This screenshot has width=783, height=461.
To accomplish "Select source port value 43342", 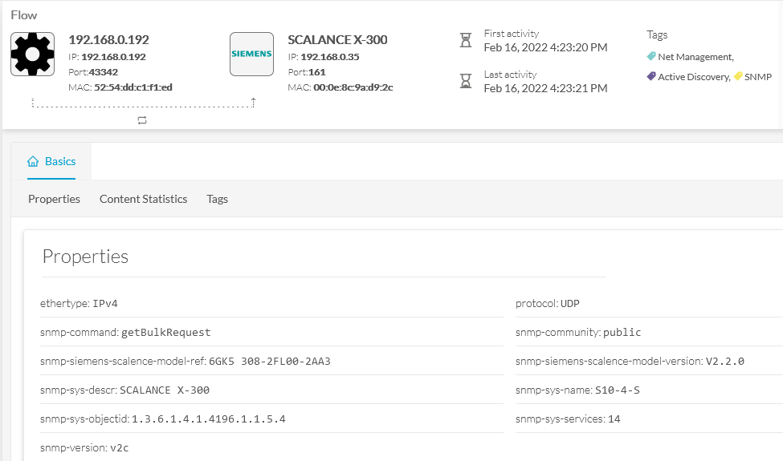I will (x=104, y=72).
